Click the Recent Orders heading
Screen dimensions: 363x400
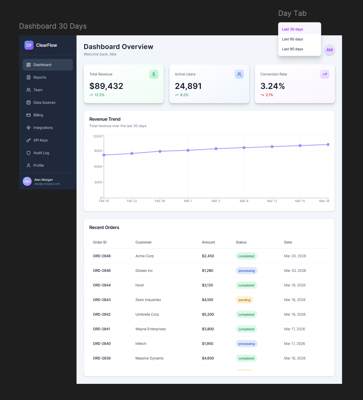point(104,228)
